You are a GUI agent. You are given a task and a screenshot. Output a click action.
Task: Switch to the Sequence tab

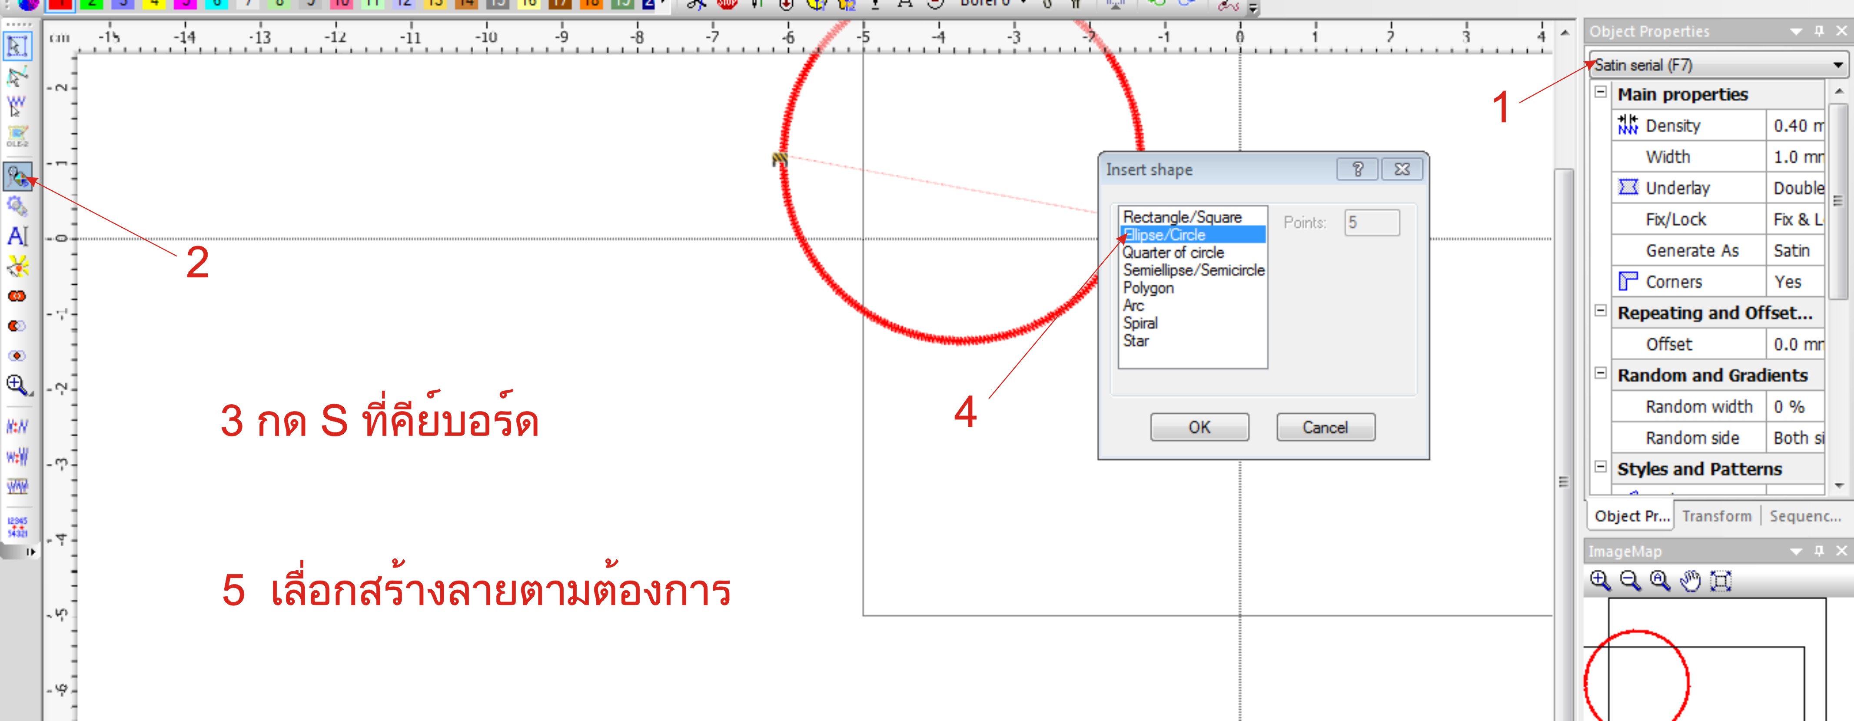click(x=1804, y=516)
